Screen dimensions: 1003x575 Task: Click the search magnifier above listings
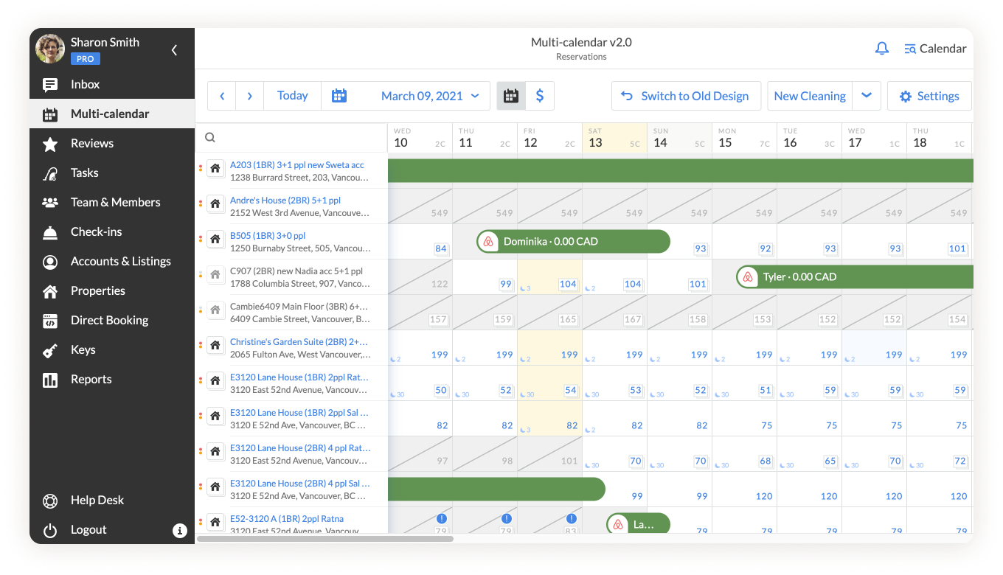(210, 137)
